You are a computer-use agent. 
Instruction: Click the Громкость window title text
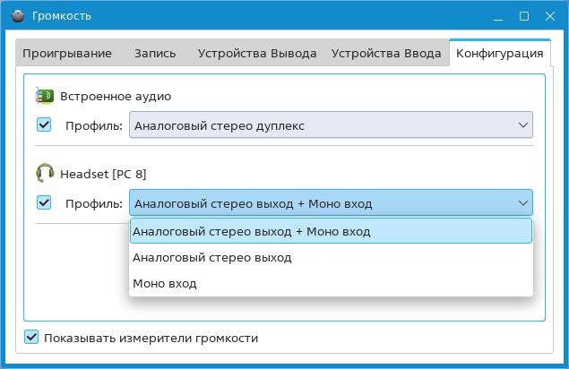click(x=62, y=15)
